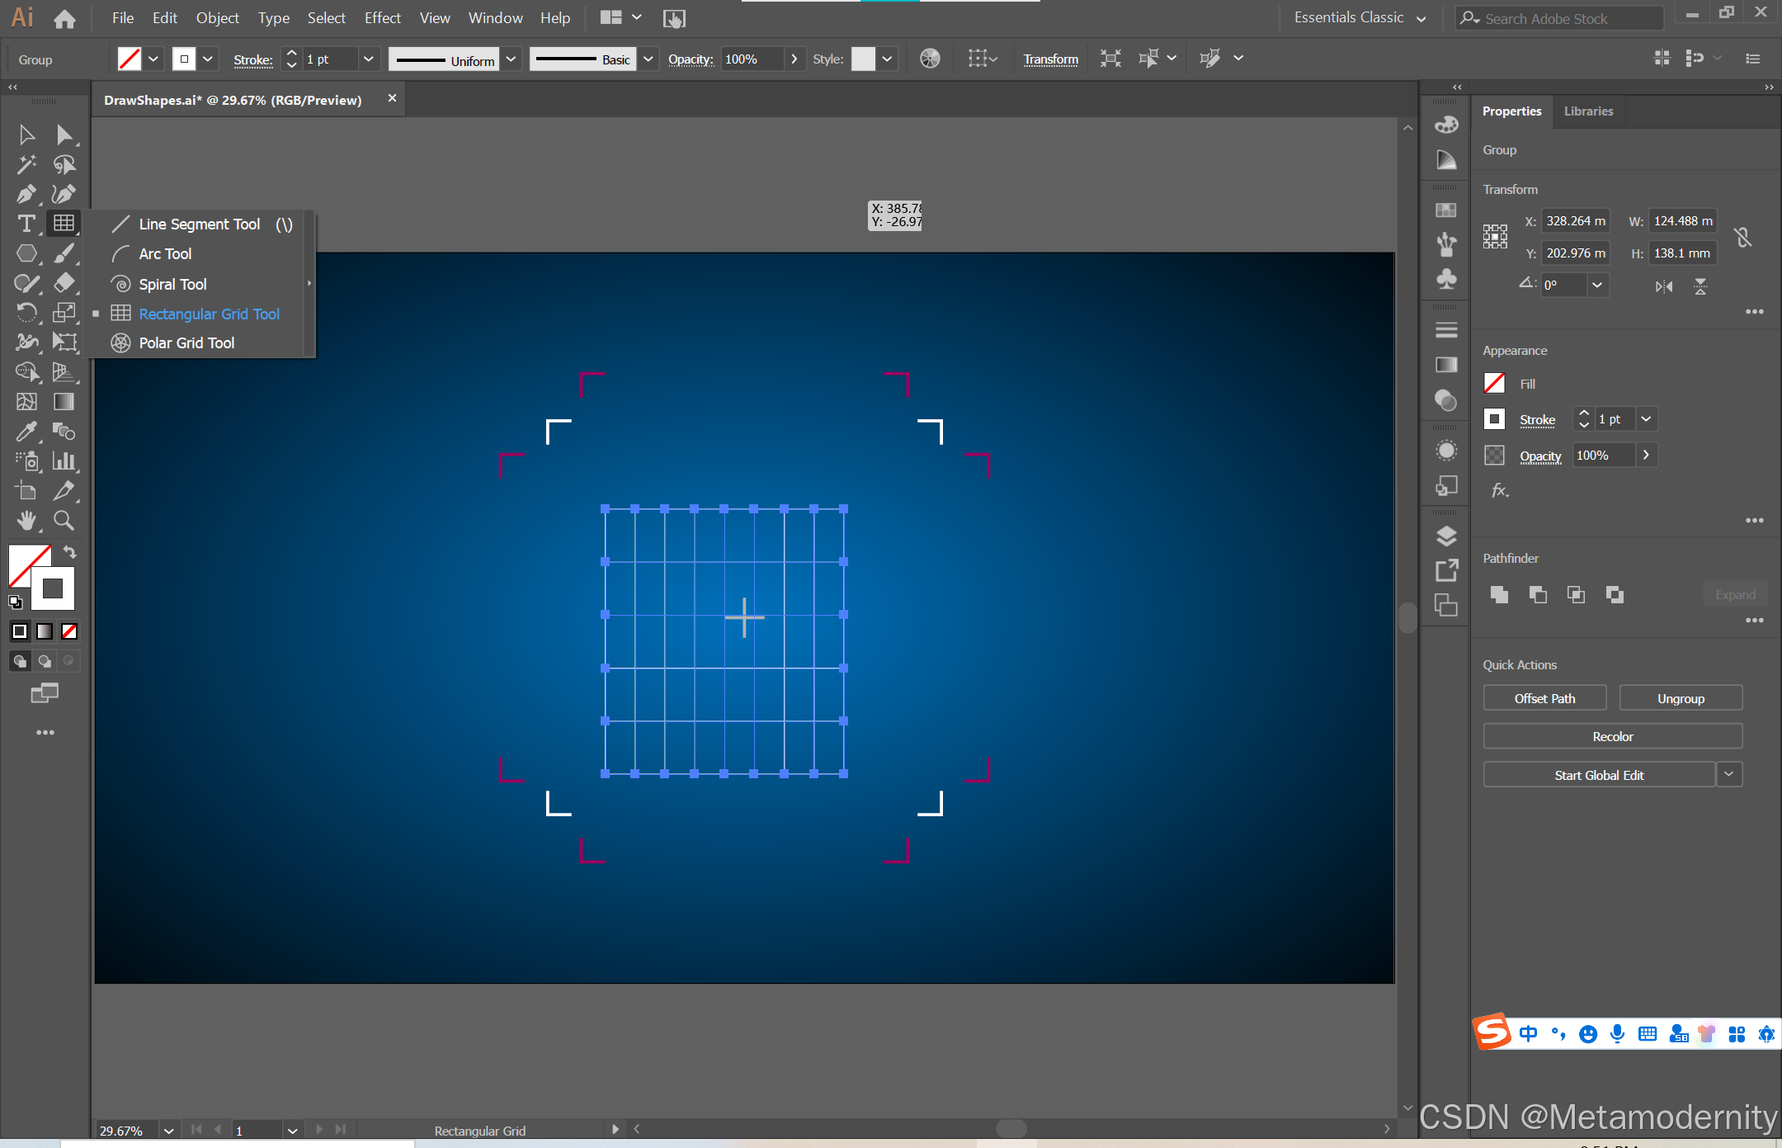Click the Fill swatch in Appearance
Viewport: 1782px width, 1148px height.
click(x=1494, y=384)
